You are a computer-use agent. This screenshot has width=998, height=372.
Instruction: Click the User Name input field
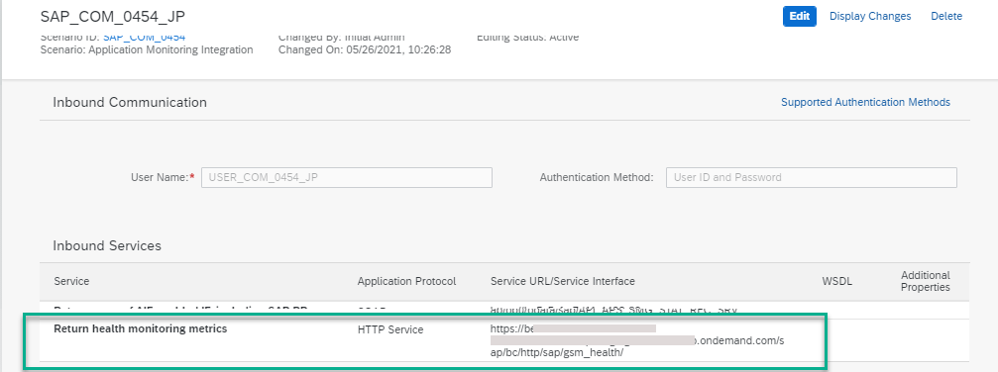tap(347, 177)
